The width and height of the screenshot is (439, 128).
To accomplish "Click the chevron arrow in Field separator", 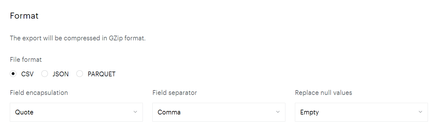I will point(278,112).
